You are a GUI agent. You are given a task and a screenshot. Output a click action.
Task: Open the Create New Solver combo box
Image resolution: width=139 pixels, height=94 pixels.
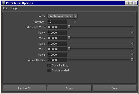click(x=62, y=16)
